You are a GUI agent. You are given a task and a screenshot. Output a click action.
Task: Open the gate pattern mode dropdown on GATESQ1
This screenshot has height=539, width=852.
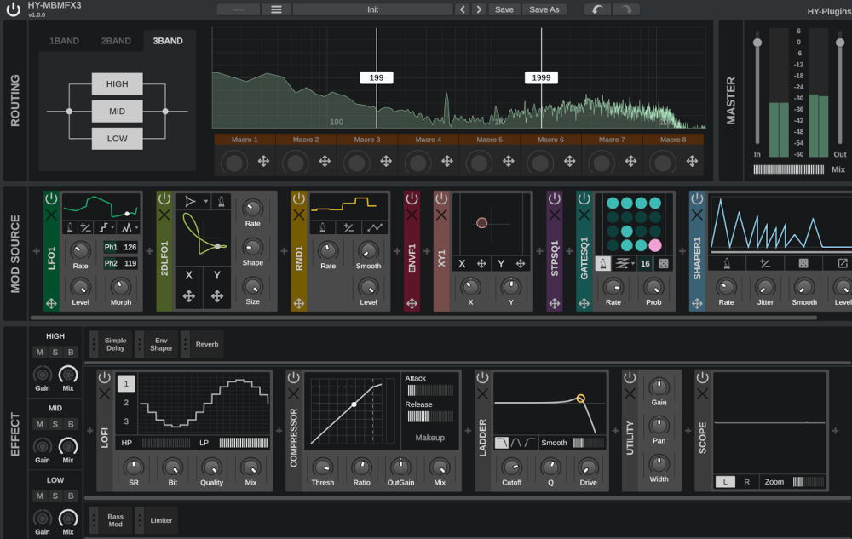click(624, 264)
